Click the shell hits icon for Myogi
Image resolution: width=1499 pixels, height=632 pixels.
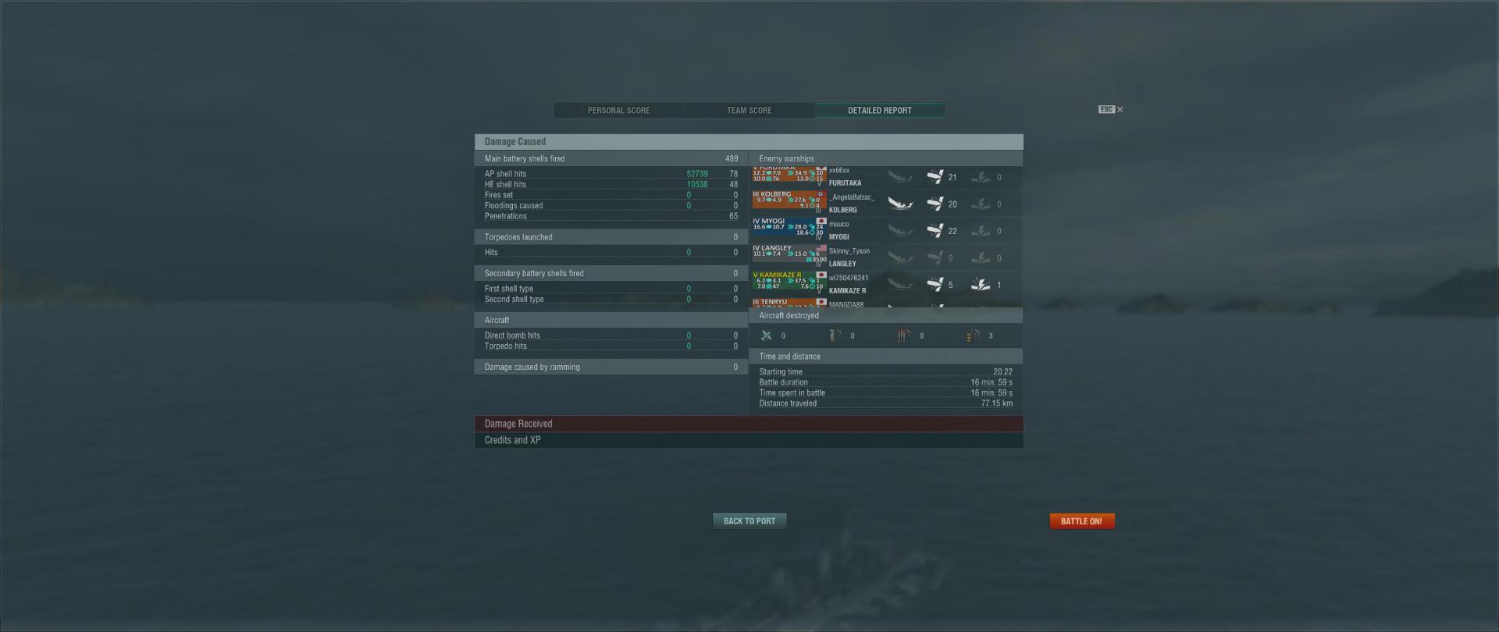point(935,231)
